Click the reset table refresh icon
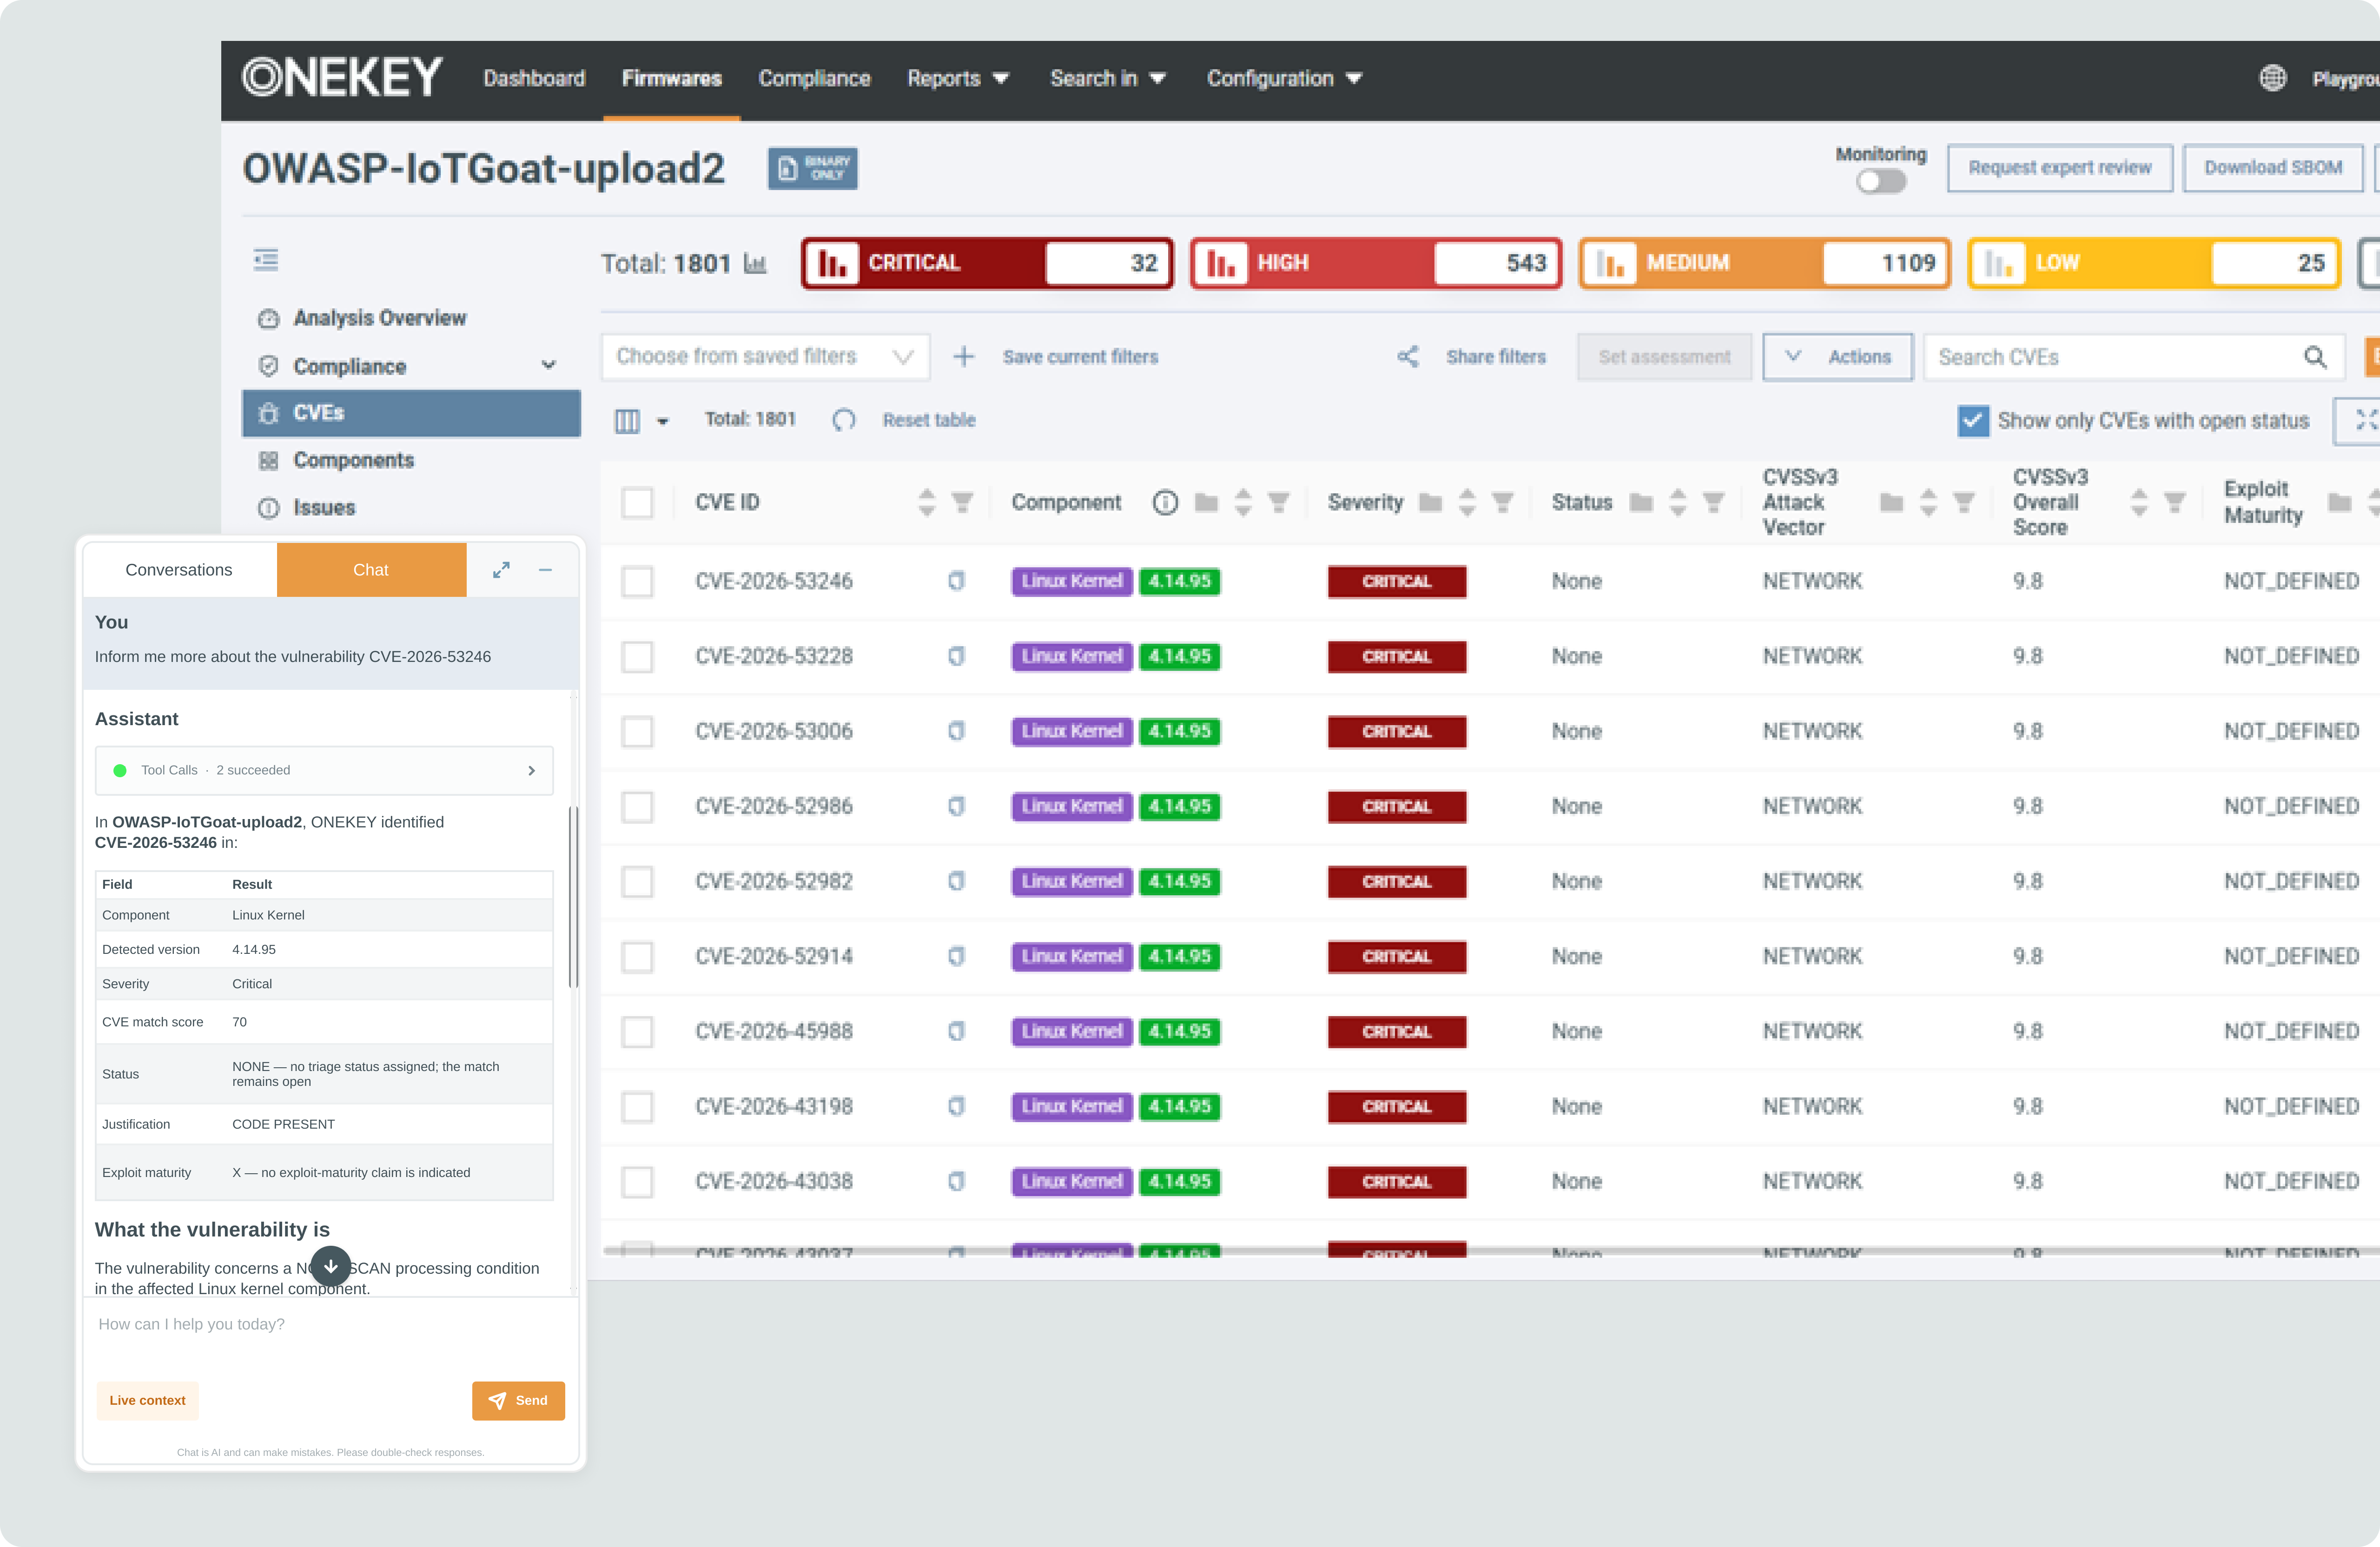 click(844, 420)
